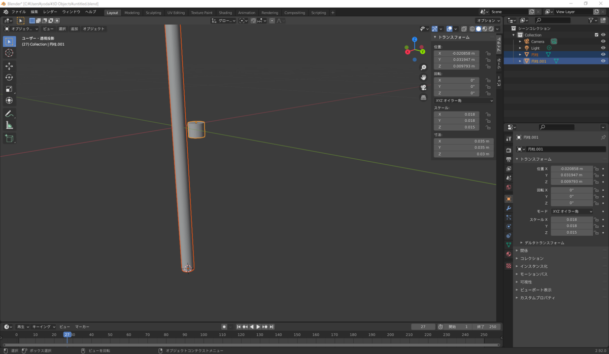Open the View Layer properties tab
This screenshot has width=609, height=354.
pos(509,168)
